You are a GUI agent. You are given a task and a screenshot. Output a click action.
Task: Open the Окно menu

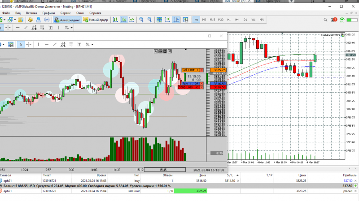80,13
